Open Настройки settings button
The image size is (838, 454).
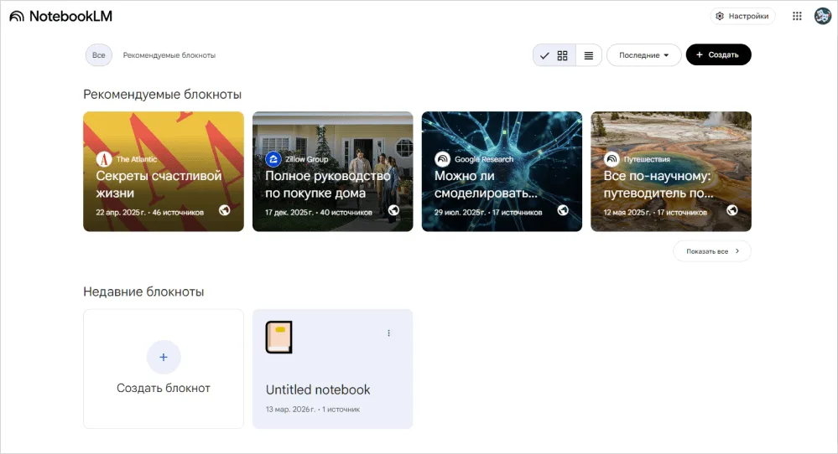coord(742,16)
